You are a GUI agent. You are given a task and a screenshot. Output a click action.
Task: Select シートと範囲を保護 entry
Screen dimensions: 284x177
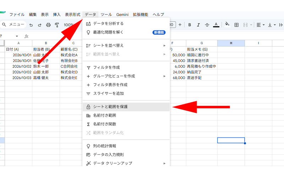[126, 107]
